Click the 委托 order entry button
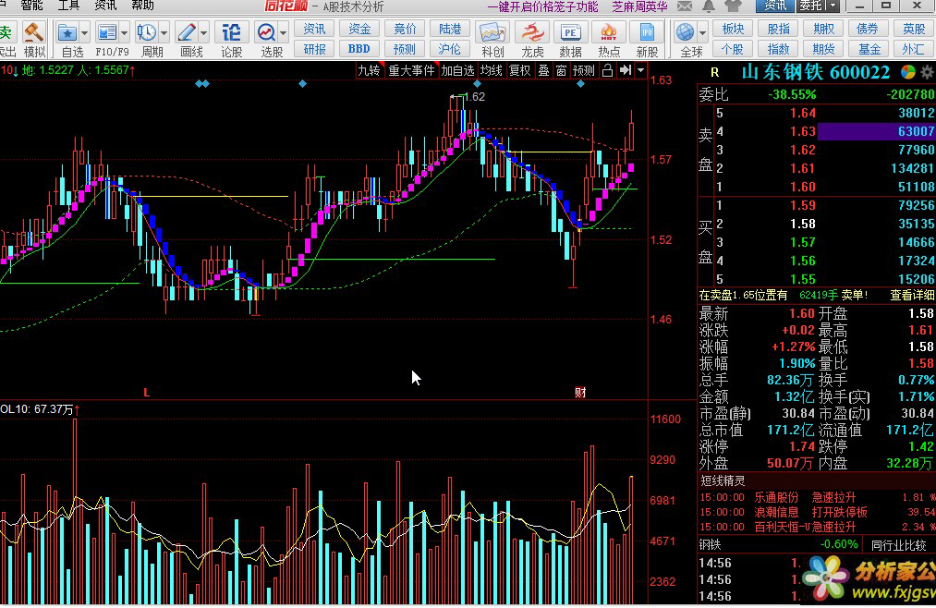The width and height of the screenshot is (936, 608). 811,6
